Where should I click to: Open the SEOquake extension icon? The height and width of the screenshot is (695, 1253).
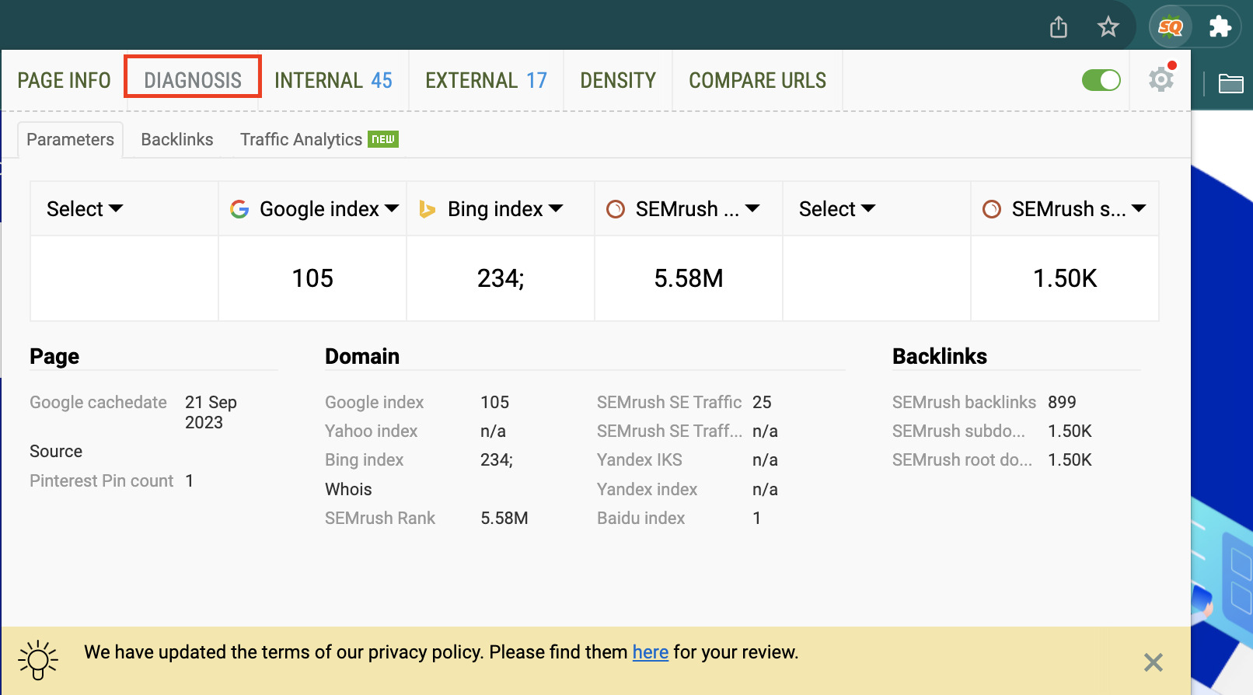point(1170,27)
